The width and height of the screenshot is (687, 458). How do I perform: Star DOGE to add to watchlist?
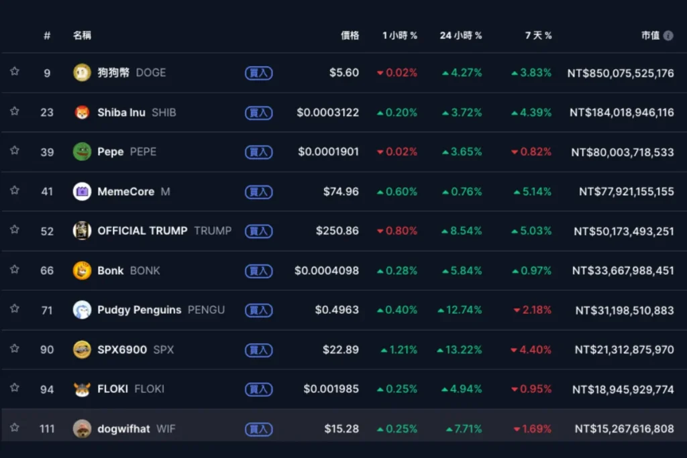coord(15,72)
